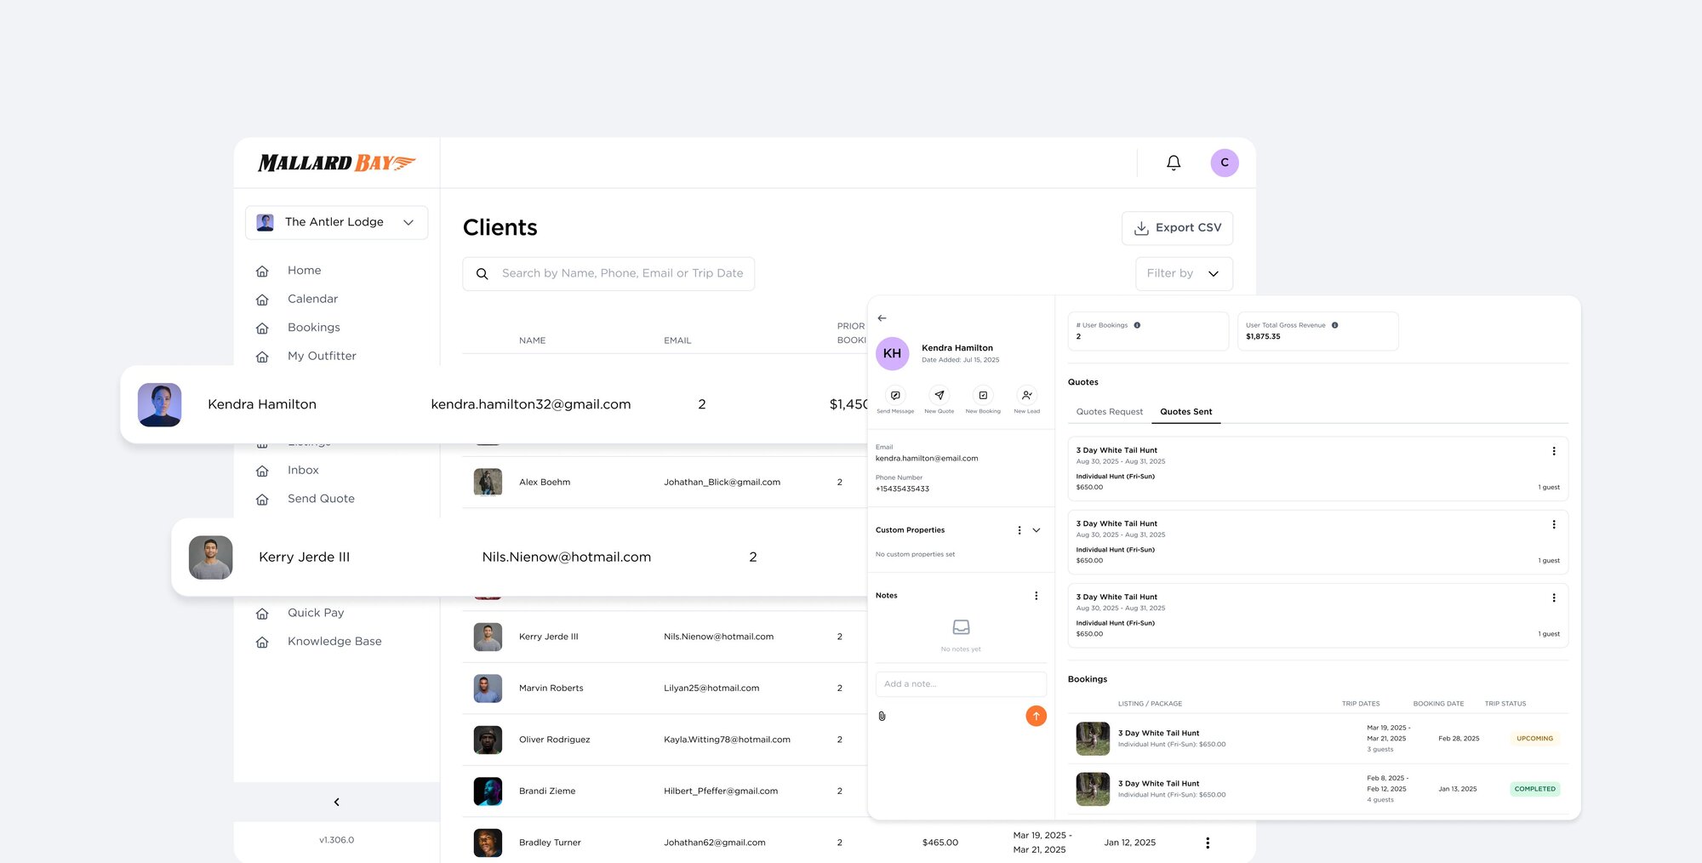This screenshot has height=863, width=1702.
Task: Click the info icon next to User Bookings
Action: coord(1139,324)
